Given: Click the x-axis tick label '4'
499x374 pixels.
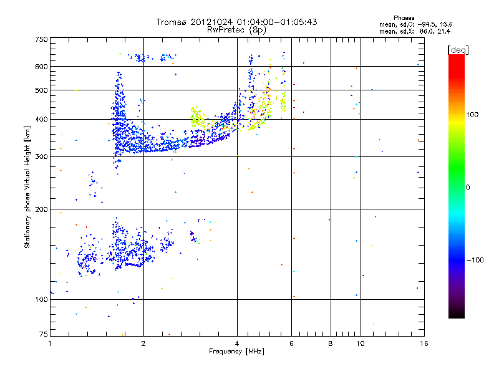Looking at the screenshot, I should (x=237, y=343).
